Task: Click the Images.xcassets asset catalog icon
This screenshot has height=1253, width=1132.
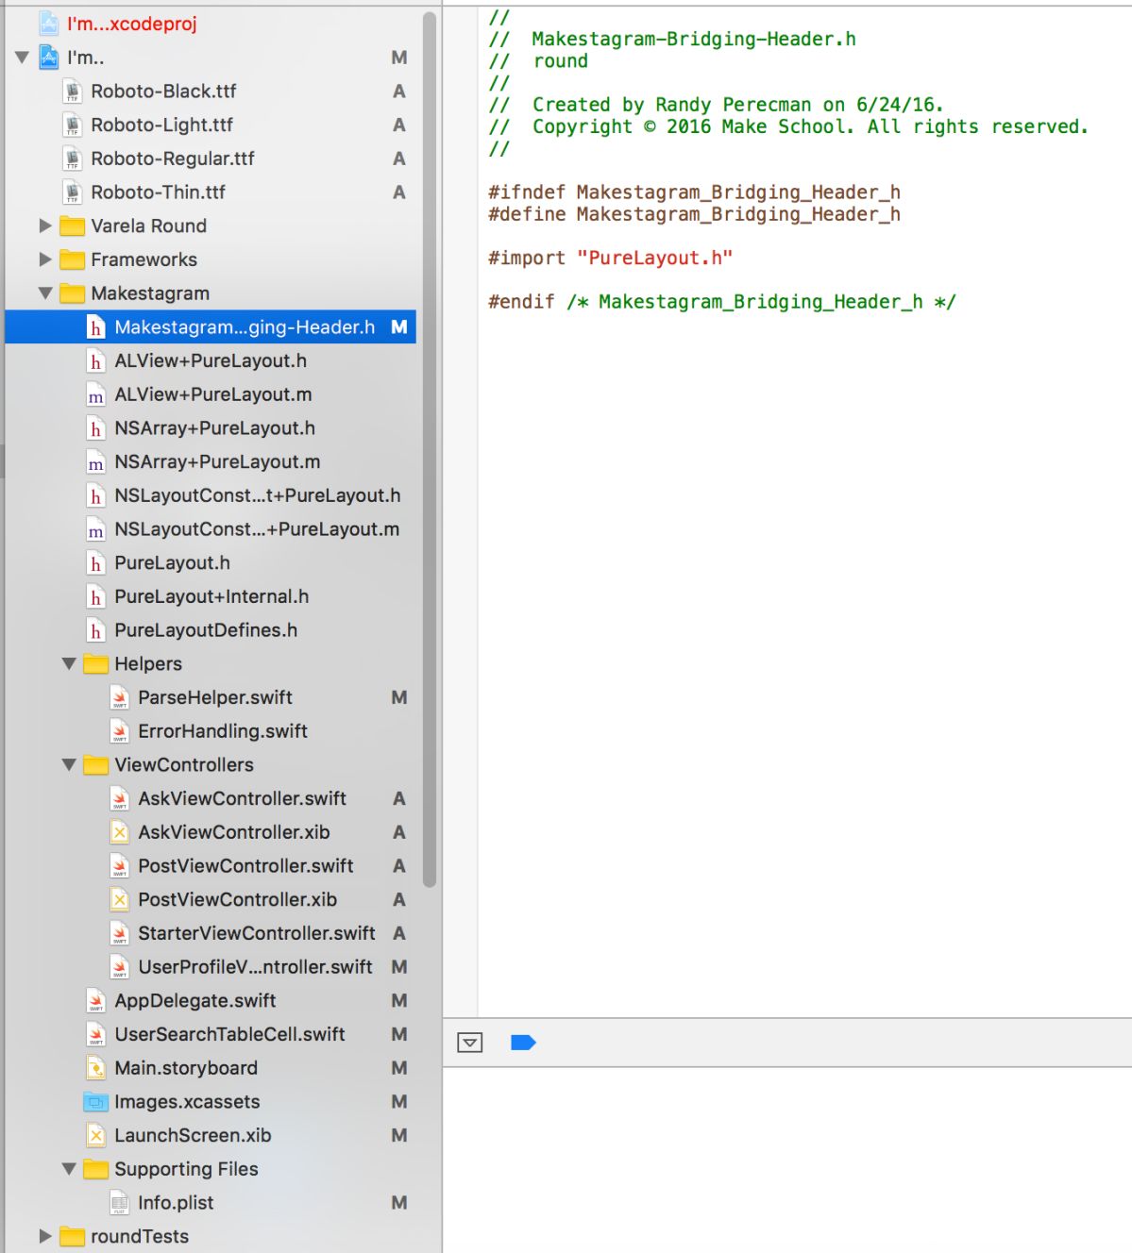Action: pos(95,1102)
